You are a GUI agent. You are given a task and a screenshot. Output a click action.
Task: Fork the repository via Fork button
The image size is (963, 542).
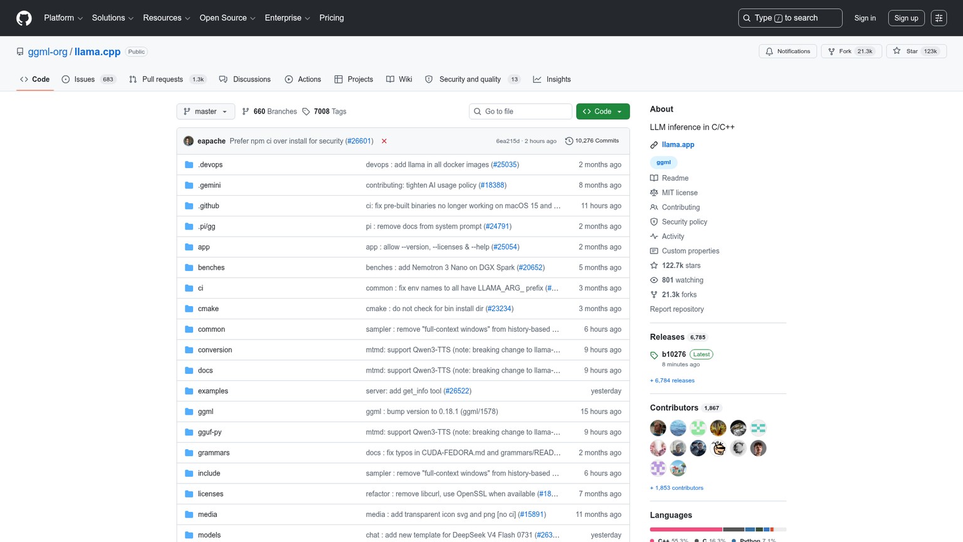coord(851,51)
